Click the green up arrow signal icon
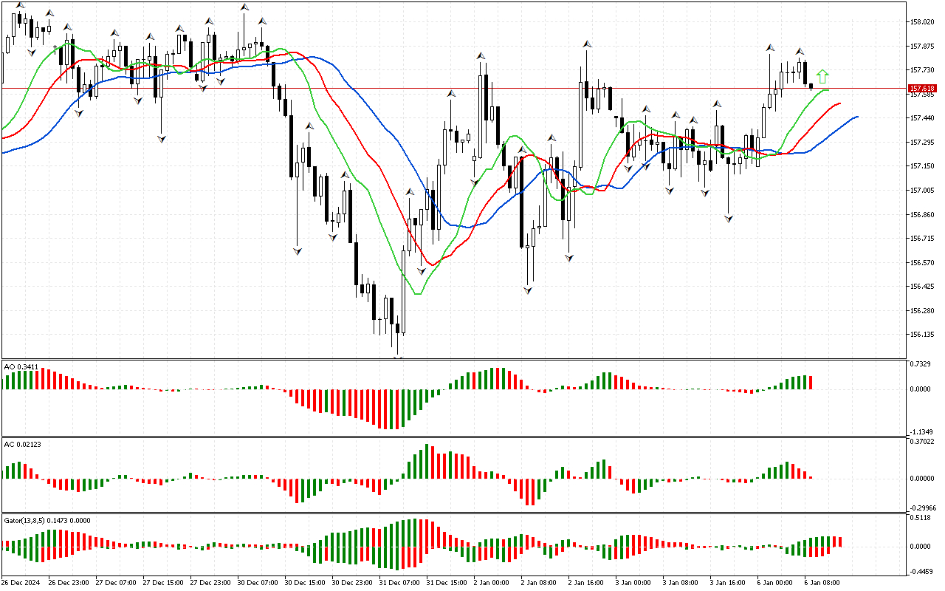The image size is (945, 591). click(822, 76)
